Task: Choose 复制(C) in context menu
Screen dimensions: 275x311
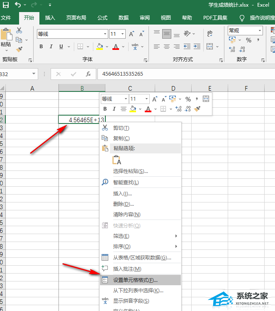Action: (x=140, y=138)
